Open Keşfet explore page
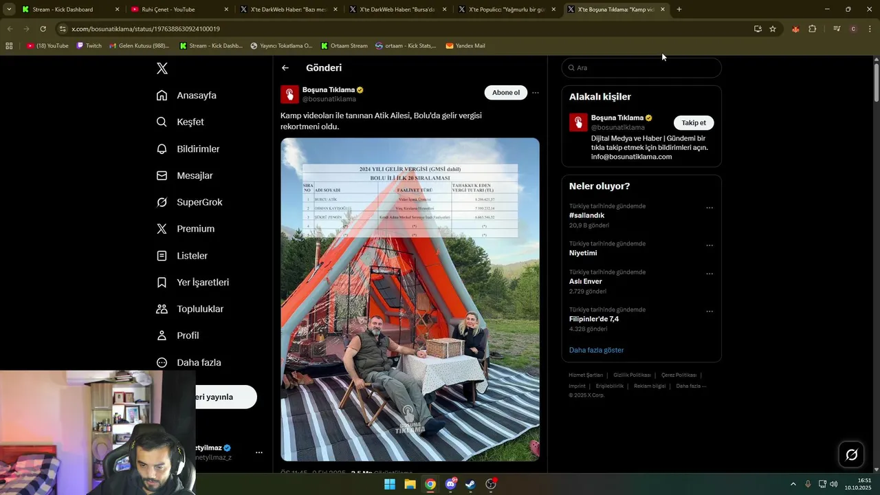The width and height of the screenshot is (880, 495). (x=180, y=122)
